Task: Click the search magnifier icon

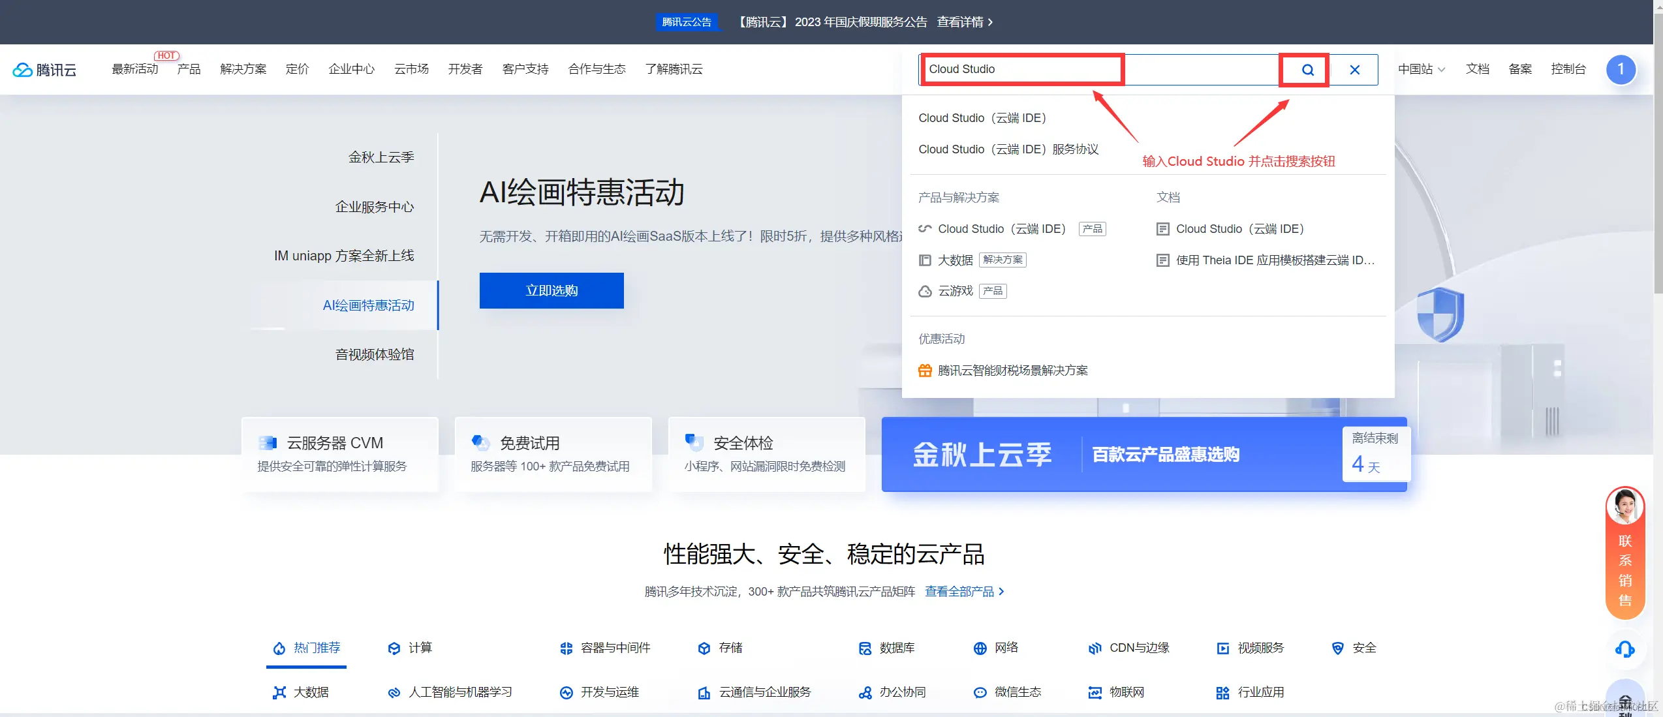Action: 1307,70
